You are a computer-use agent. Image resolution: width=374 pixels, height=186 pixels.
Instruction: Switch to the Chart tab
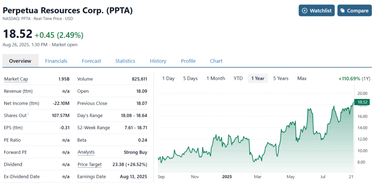(216, 61)
